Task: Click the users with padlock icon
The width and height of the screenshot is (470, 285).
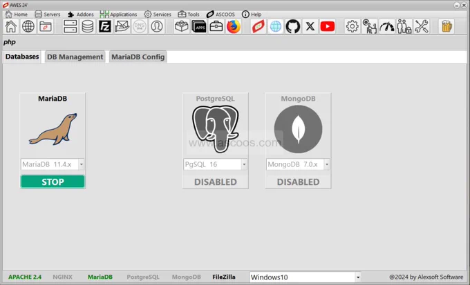Action: (x=404, y=26)
